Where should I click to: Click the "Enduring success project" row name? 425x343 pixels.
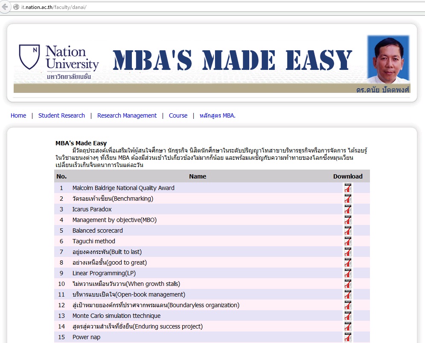(x=137, y=326)
